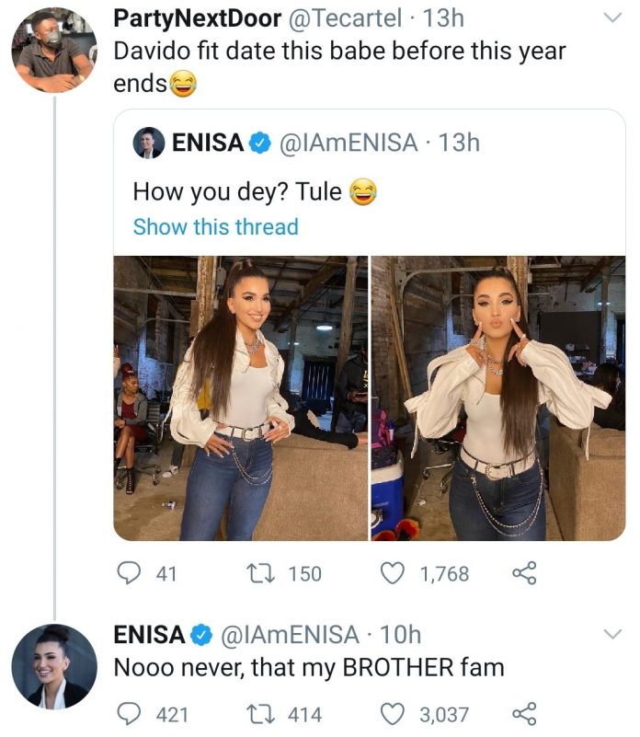Click ENISA's verified badge in reply
Screen dimensions: 640x737
[201, 634]
